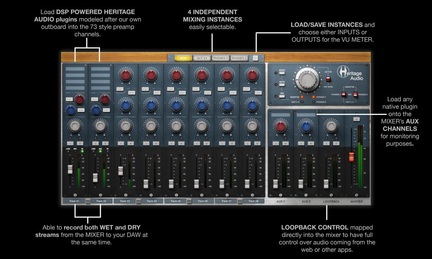Screen dimensions: 432x259
Task: Switch to the PHONES 2 mixing instance
Action: click(239, 58)
